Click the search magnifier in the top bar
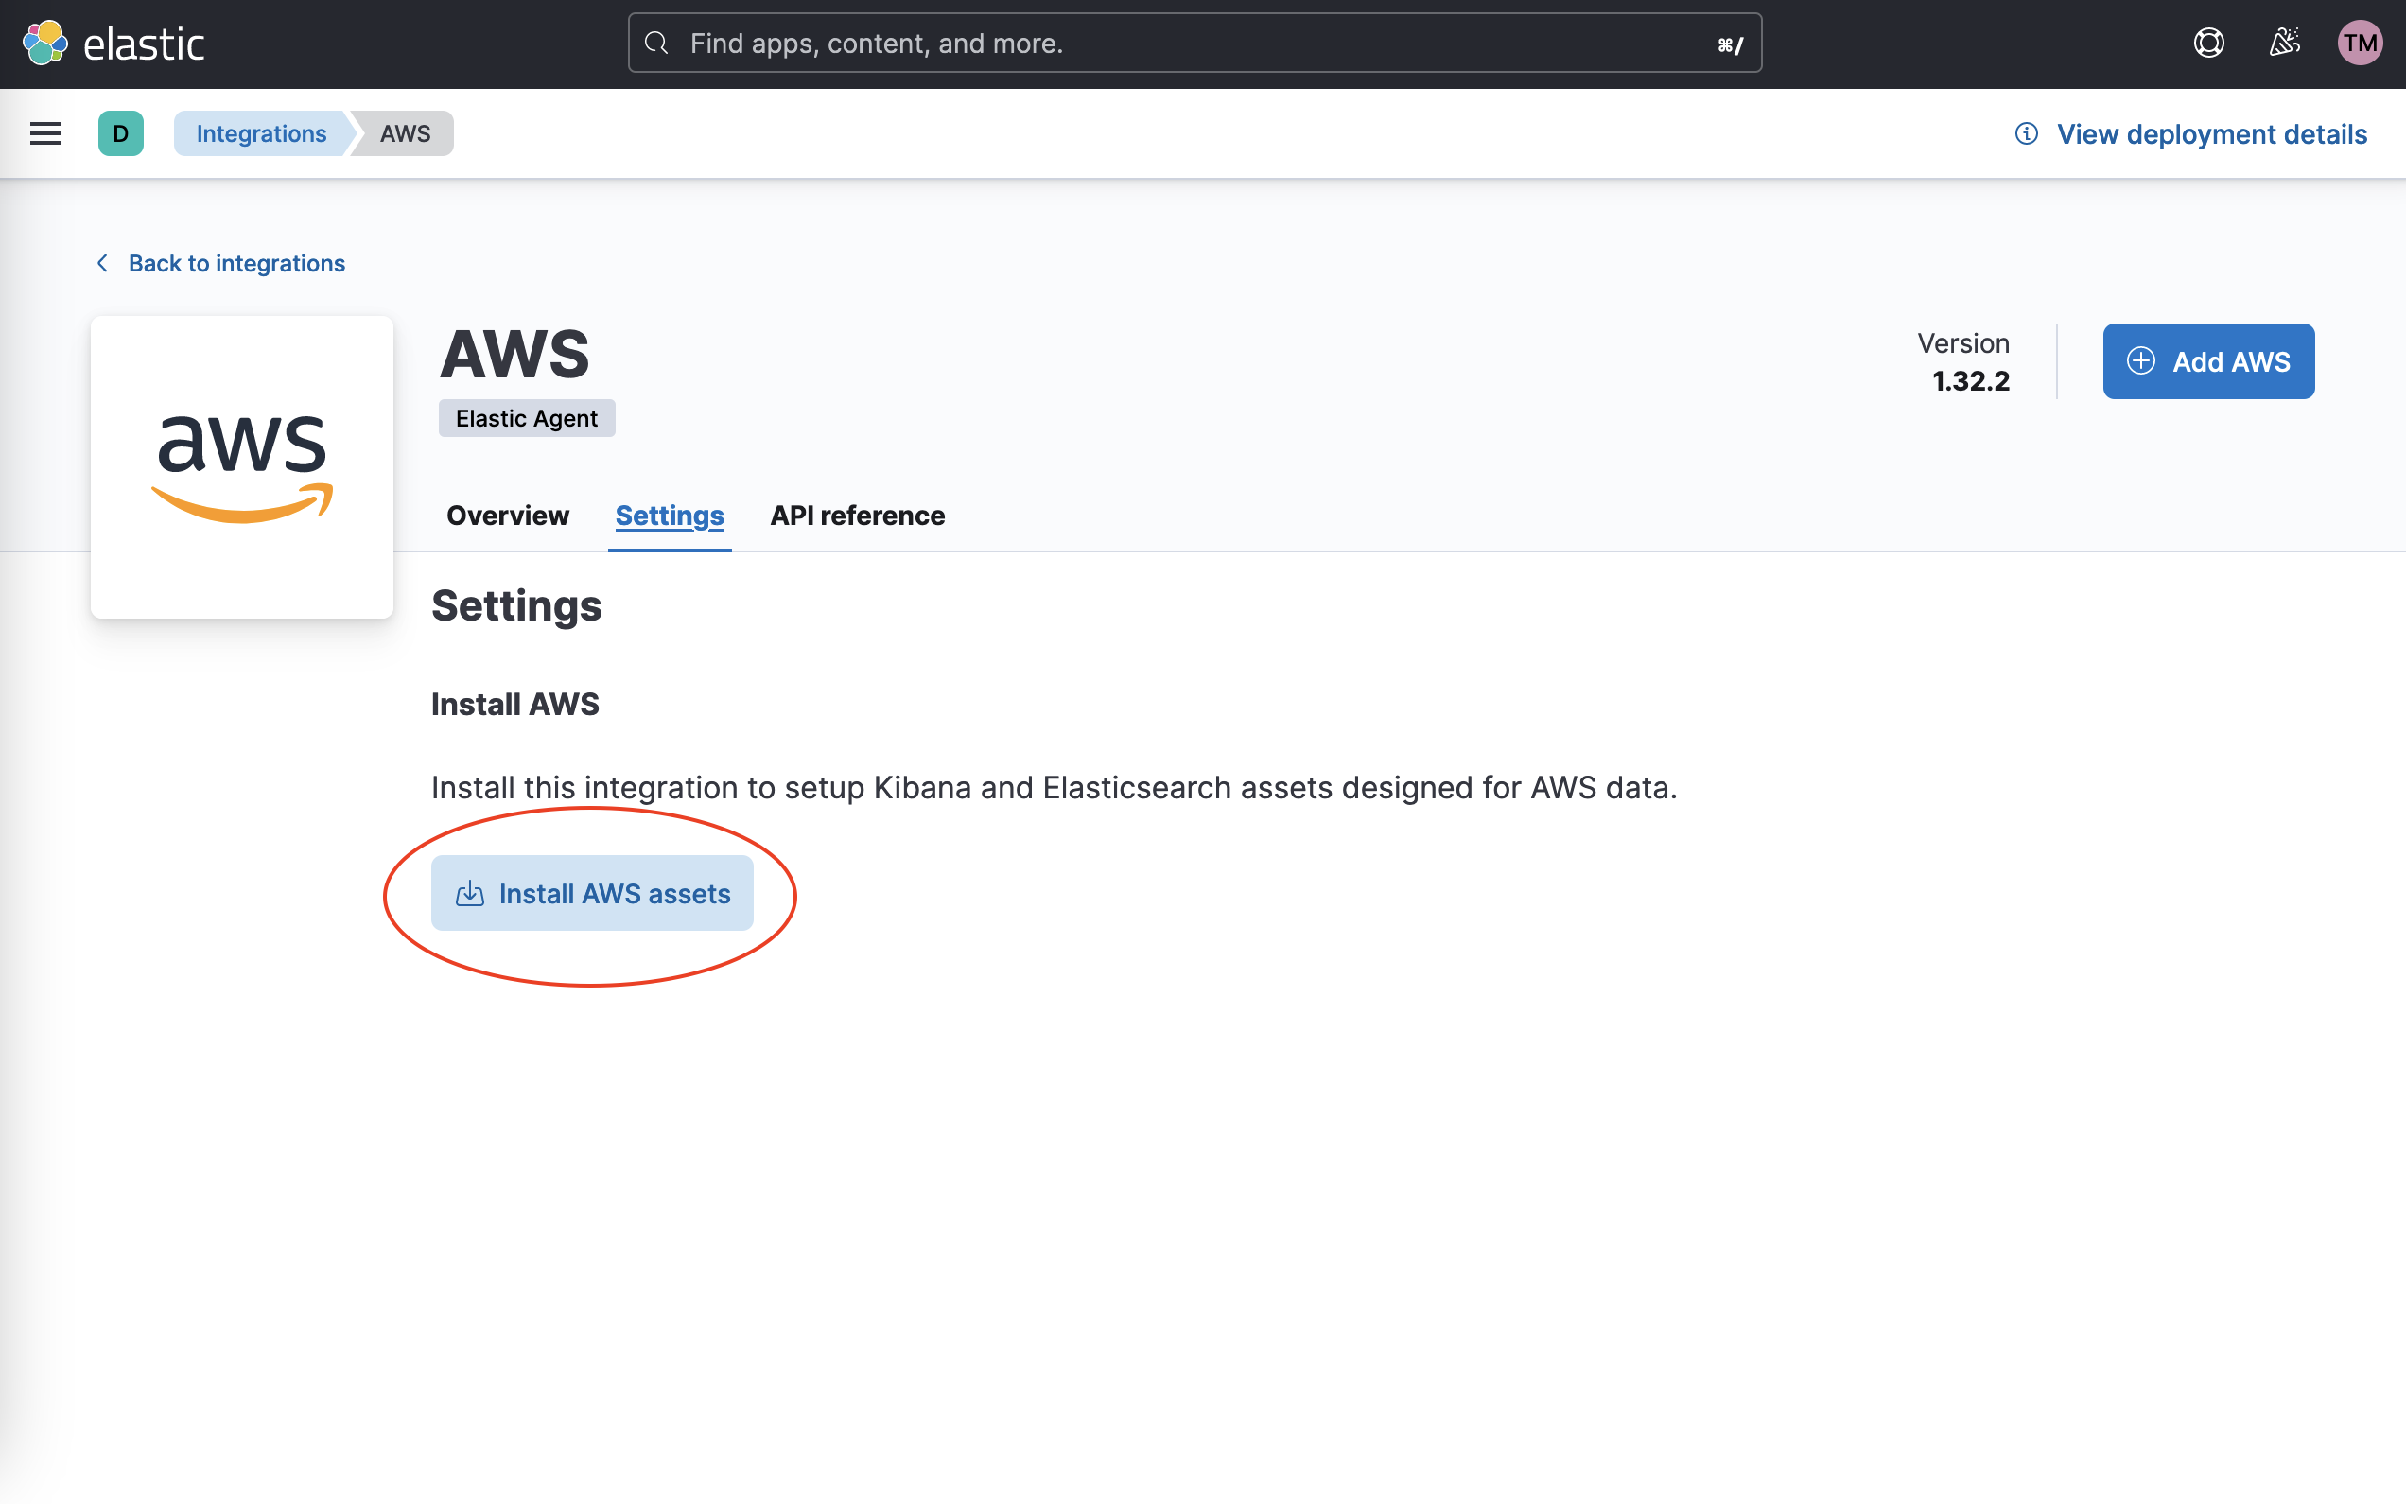Image resolution: width=2406 pixels, height=1504 pixels. 656,43
